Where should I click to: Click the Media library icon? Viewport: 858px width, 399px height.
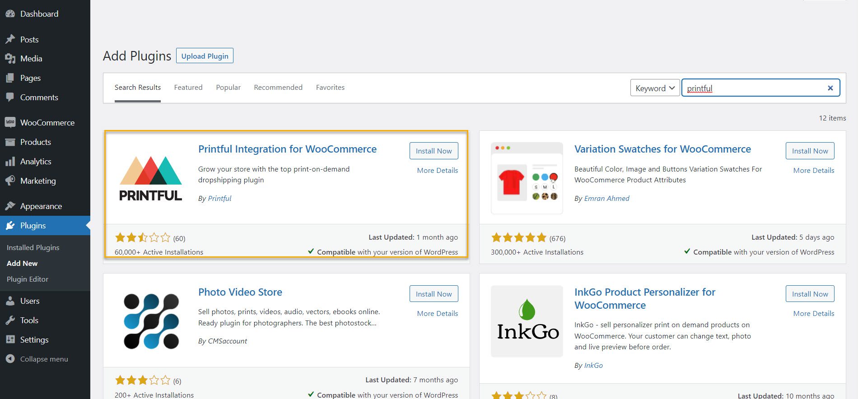[10, 58]
